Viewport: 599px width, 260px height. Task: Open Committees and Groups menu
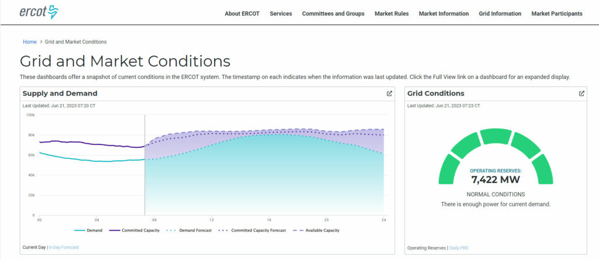click(333, 13)
